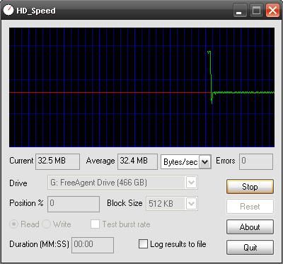Click the Average speed value field
This screenshot has width=283, height=264.
[137, 161]
